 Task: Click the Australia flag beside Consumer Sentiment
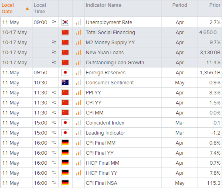pyautogui.click(x=65, y=83)
